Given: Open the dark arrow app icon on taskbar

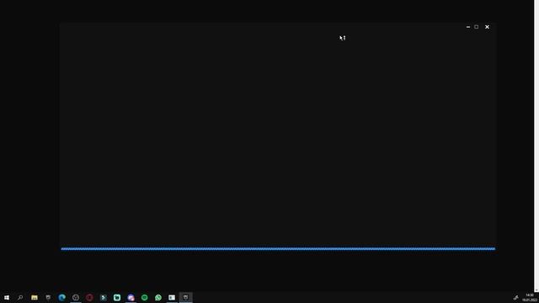Looking at the screenshot, I should pos(103,297).
